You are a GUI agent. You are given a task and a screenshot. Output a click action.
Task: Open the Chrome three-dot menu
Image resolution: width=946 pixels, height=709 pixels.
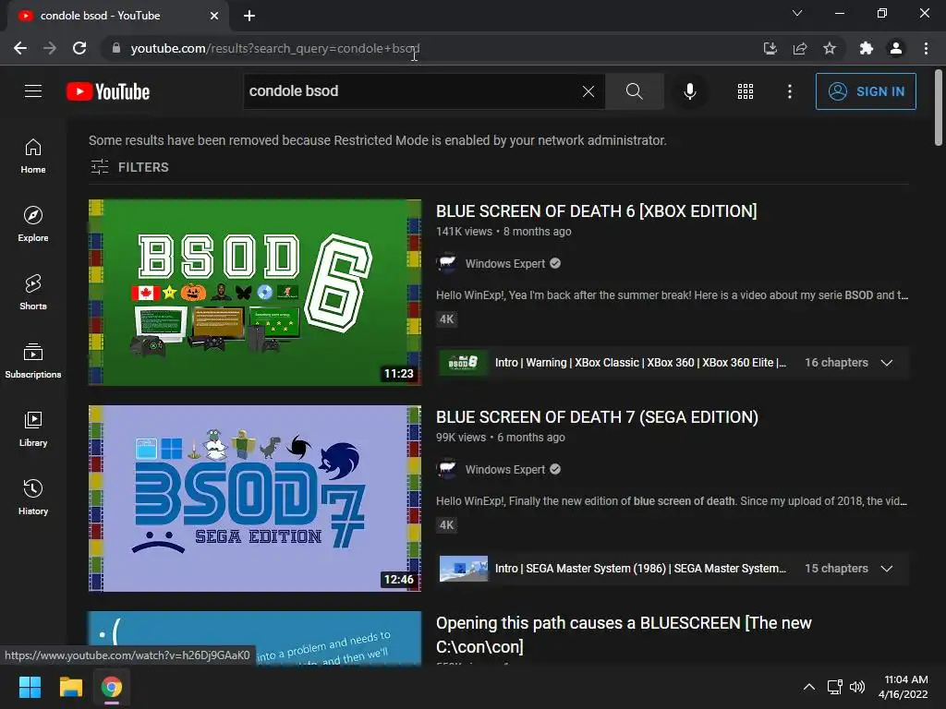tap(926, 48)
